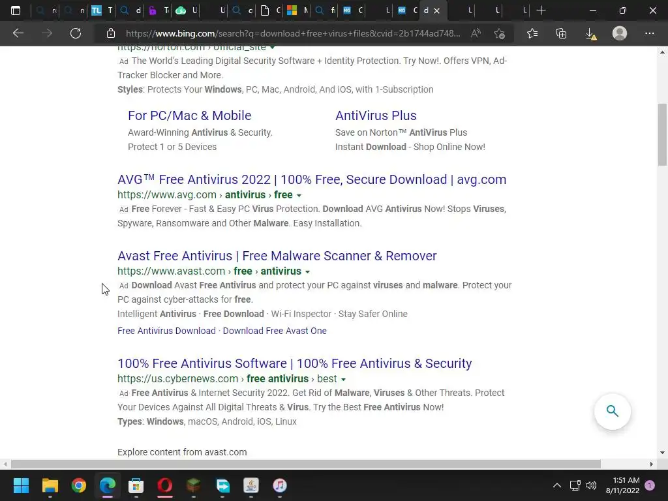Expand the avg.com URL dropdown arrow
This screenshot has height=501, width=668.
[299, 196]
